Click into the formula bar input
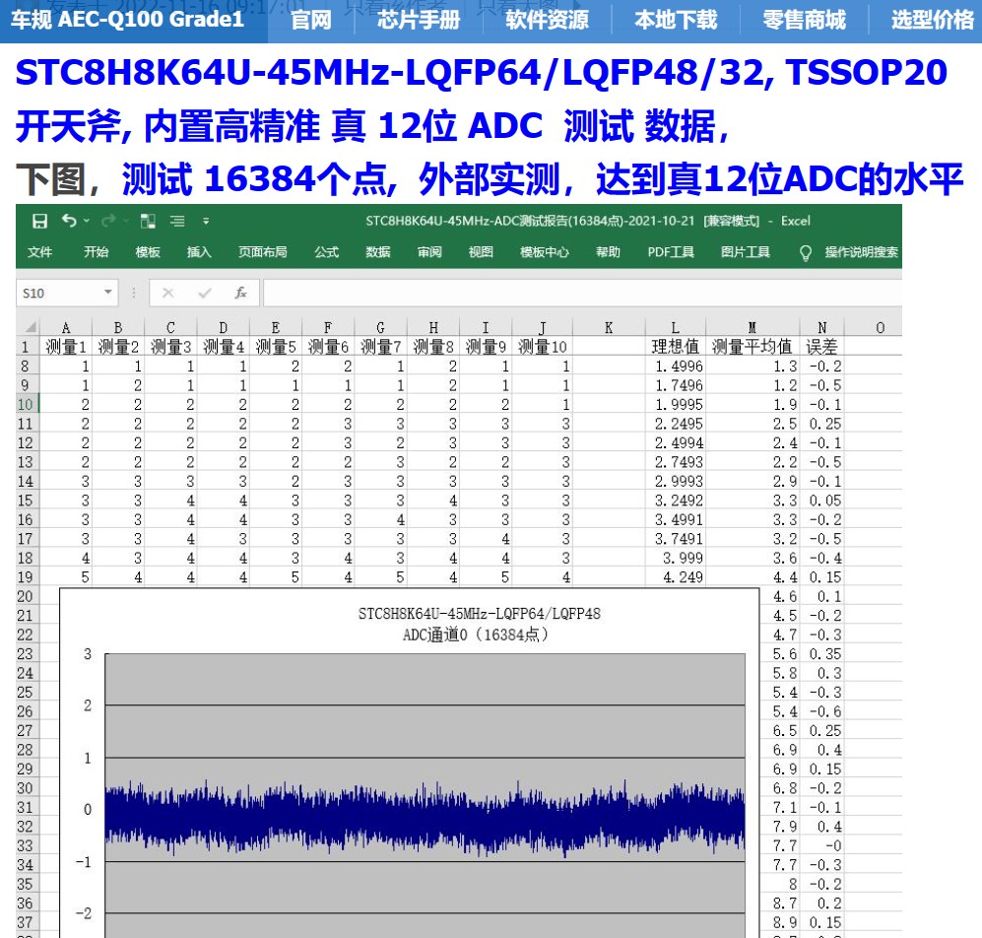 click(582, 293)
